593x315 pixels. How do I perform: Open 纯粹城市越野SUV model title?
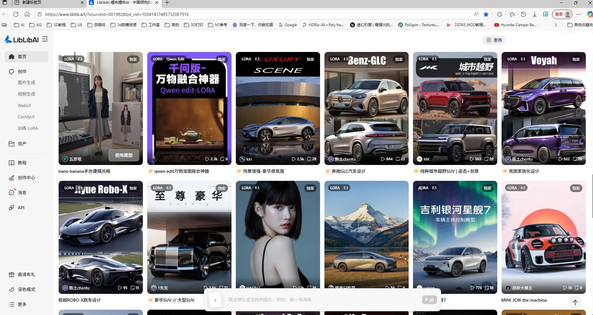(x=449, y=171)
